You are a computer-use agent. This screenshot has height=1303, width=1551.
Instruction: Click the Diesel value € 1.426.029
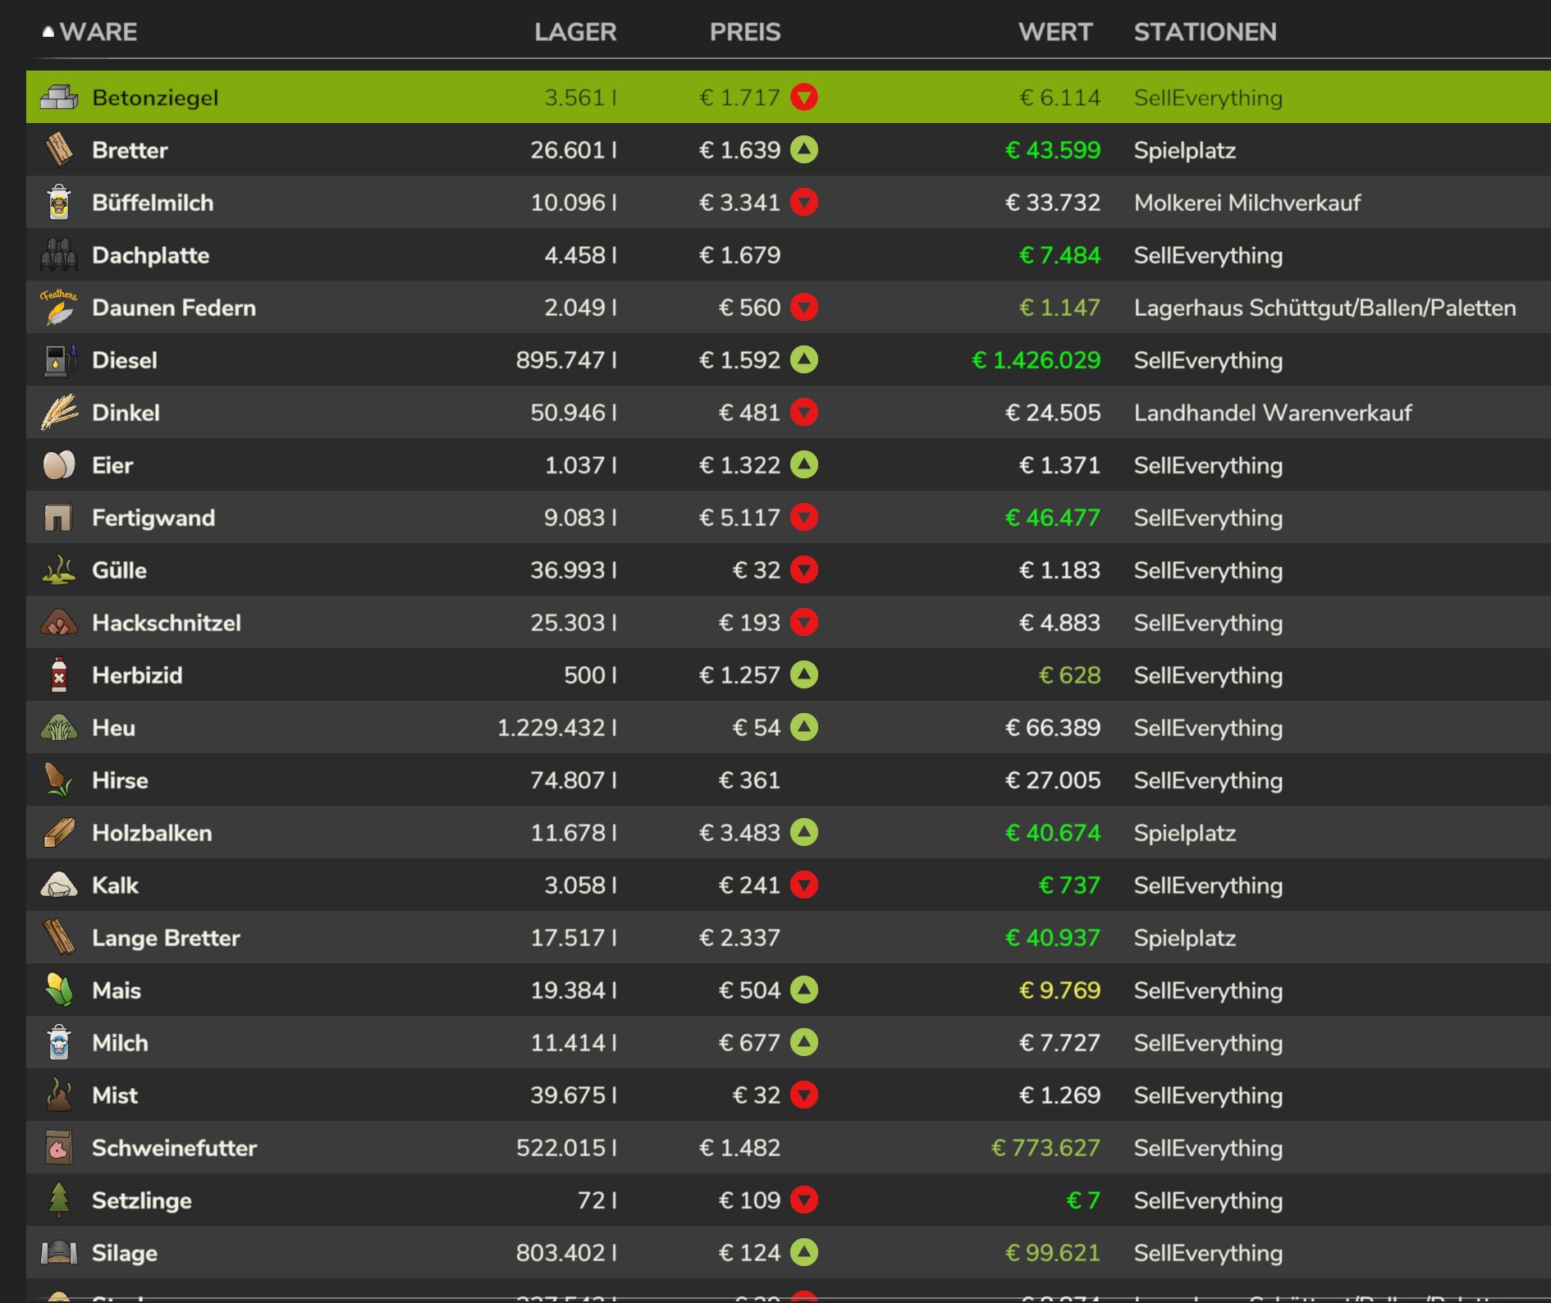[1036, 360]
